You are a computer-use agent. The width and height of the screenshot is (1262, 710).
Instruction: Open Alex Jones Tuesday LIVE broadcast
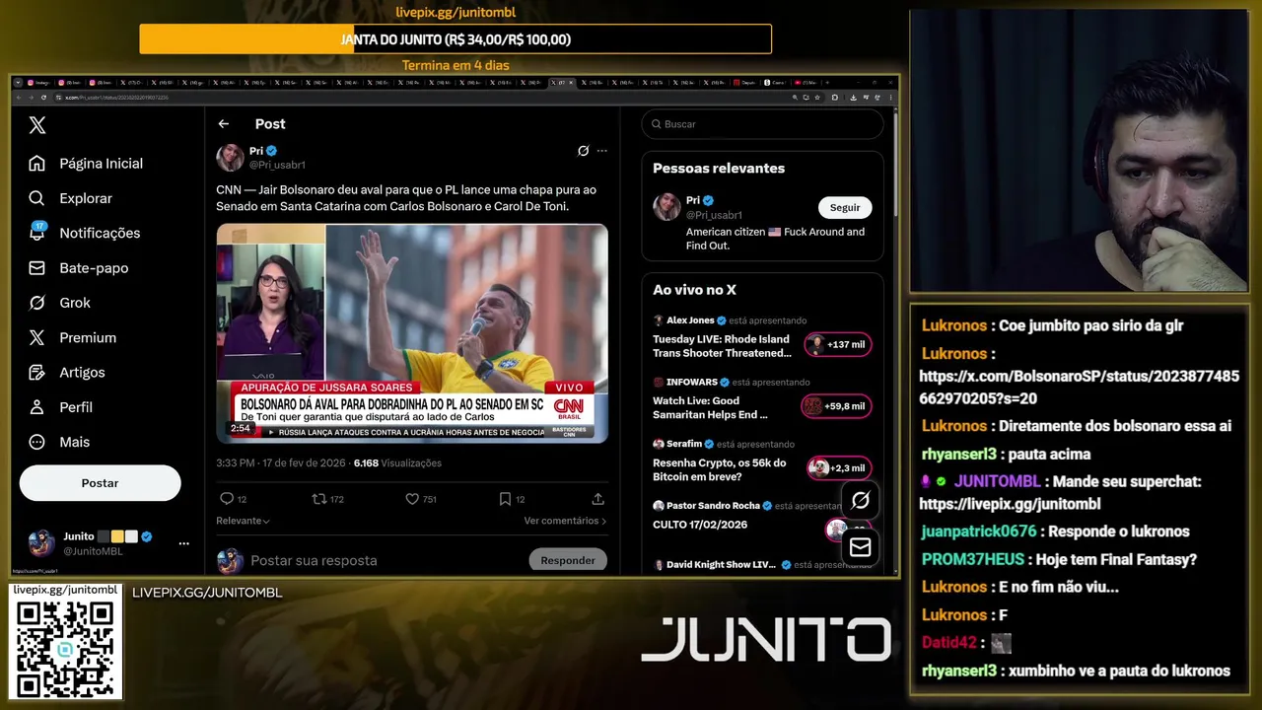(x=722, y=346)
